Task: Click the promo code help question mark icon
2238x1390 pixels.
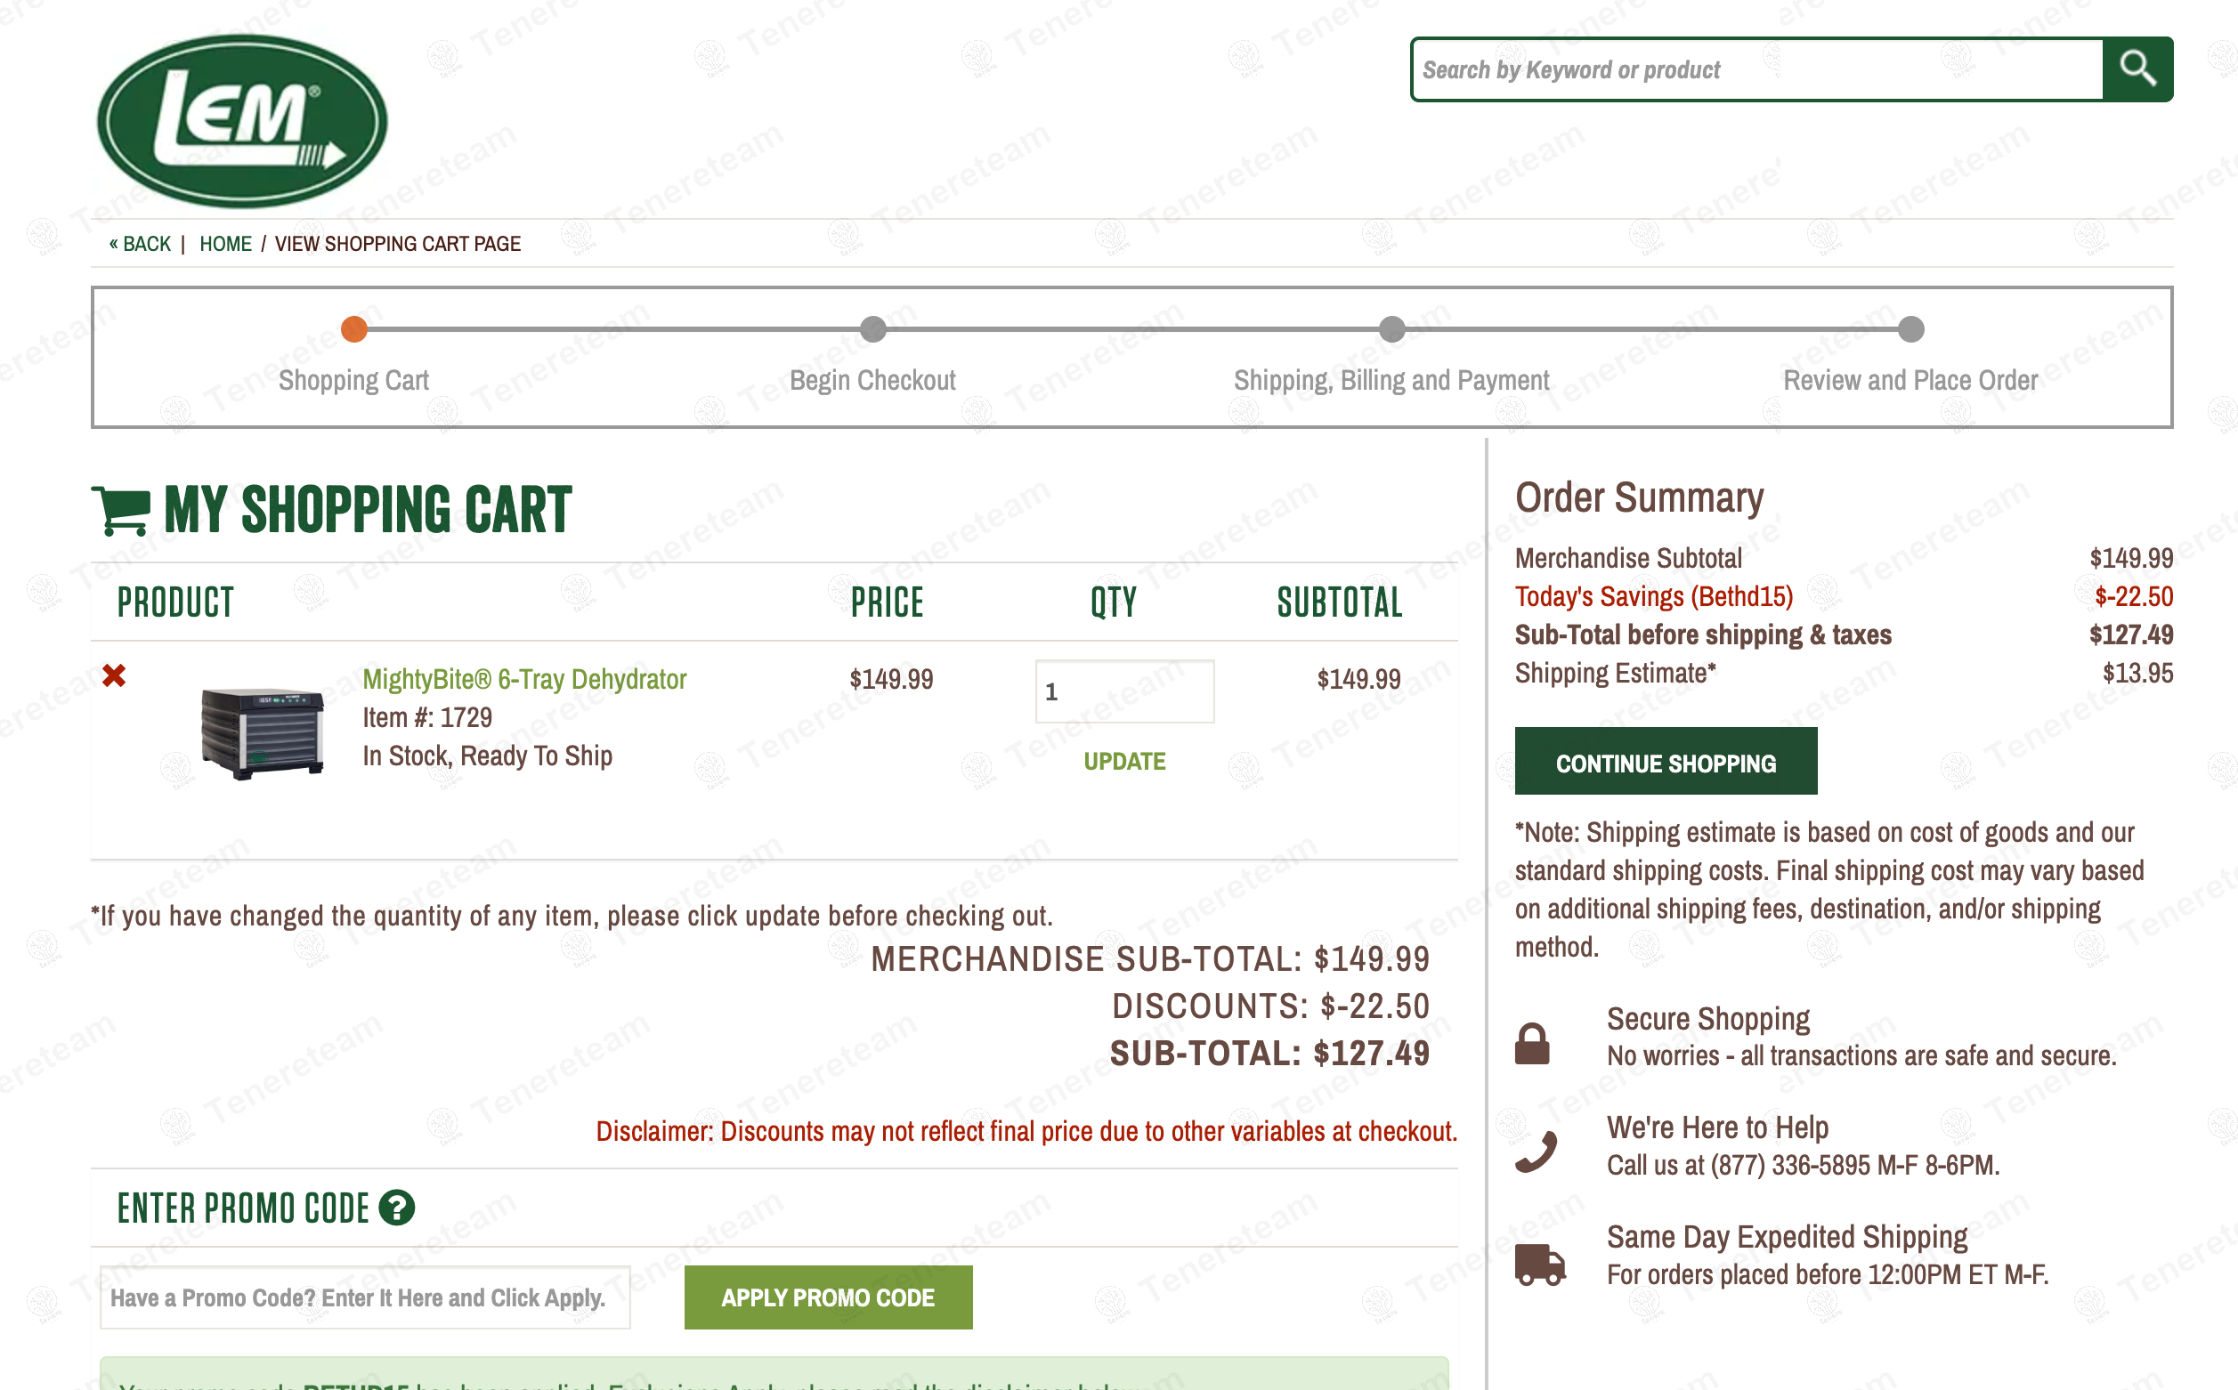Action: [397, 1207]
